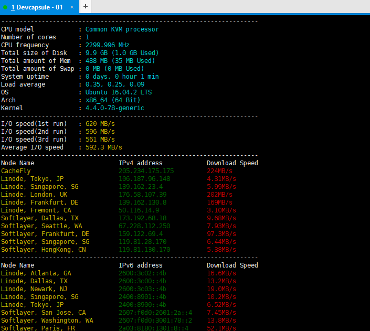Click the disk size value 9.9 GB (1.0 GB Used)
The height and width of the screenshot is (331, 370).
(x=122, y=53)
